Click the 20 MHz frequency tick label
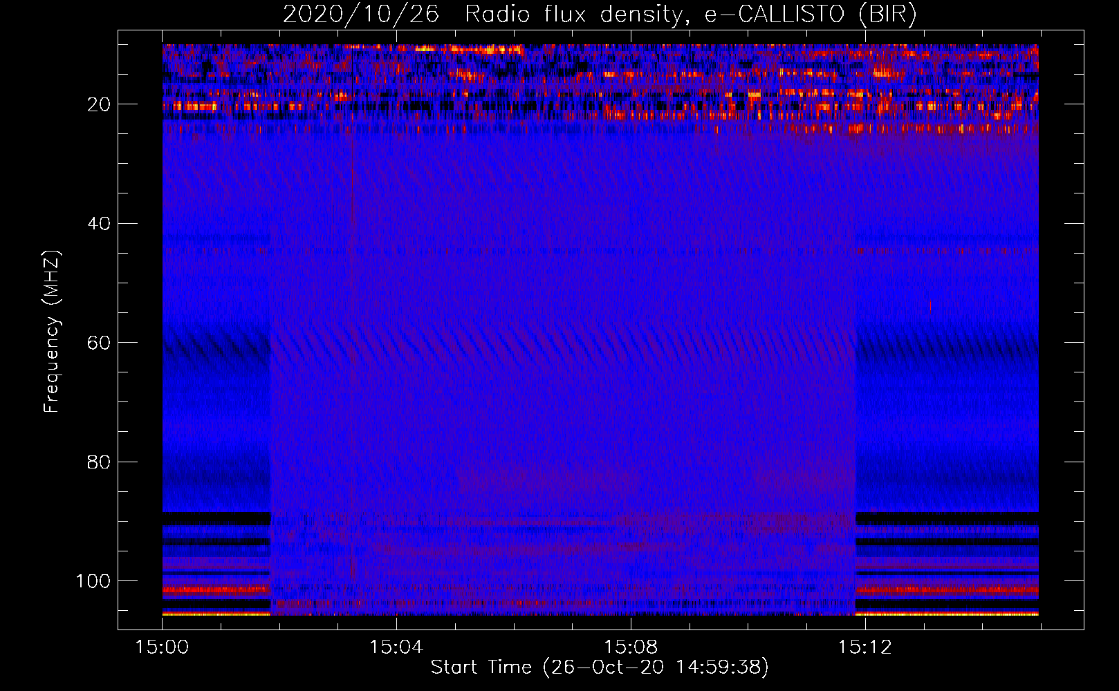The width and height of the screenshot is (1119, 691). click(99, 104)
